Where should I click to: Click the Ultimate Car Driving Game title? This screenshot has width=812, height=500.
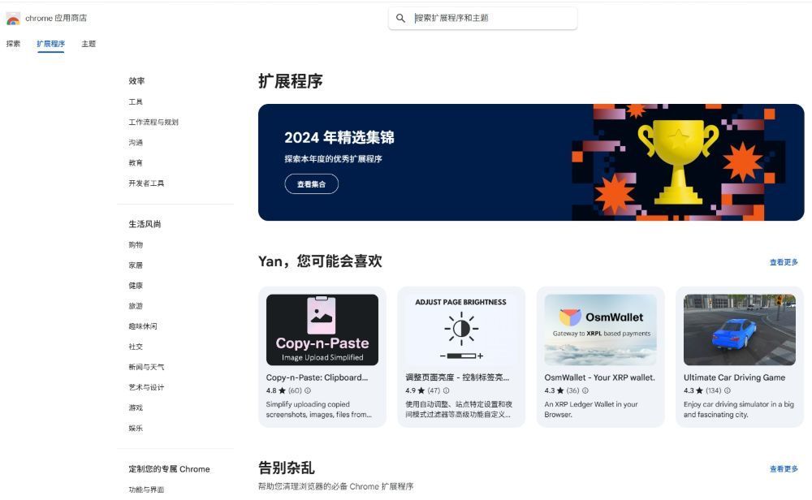pos(734,378)
